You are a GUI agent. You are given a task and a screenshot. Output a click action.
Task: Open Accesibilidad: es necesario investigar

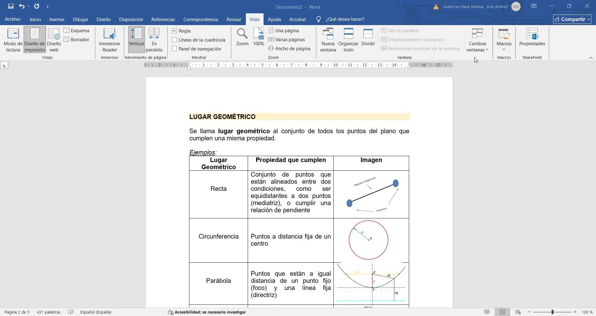point(207,312)
